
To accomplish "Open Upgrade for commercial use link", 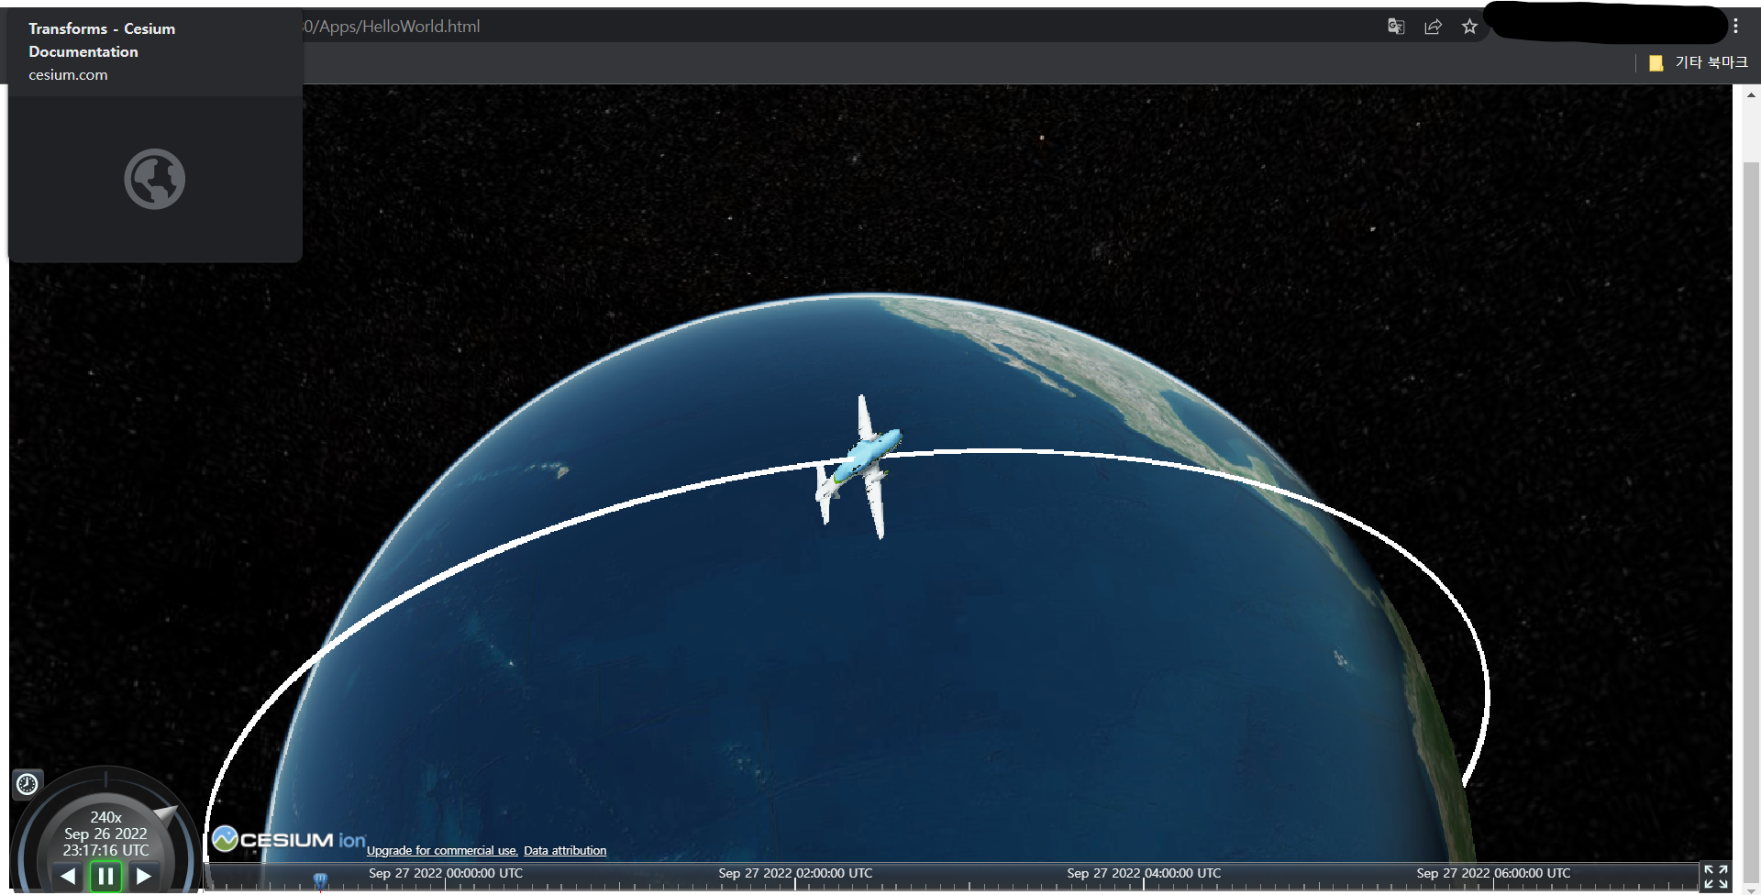I will pyautogui.click(x=442, y=851).
